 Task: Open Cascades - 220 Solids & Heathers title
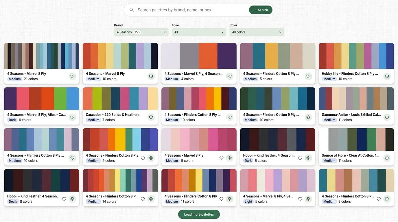[x=113, y=114]
